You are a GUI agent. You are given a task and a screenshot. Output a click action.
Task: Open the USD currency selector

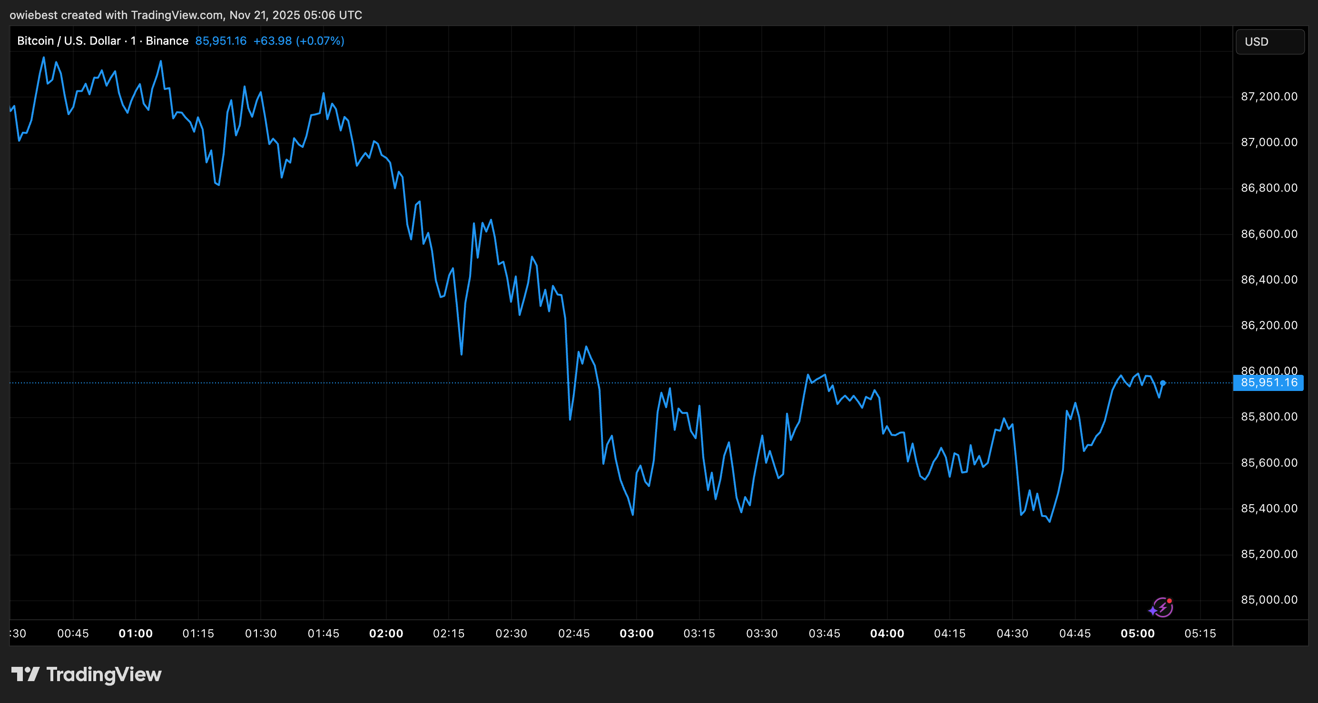pos(1257,42)
